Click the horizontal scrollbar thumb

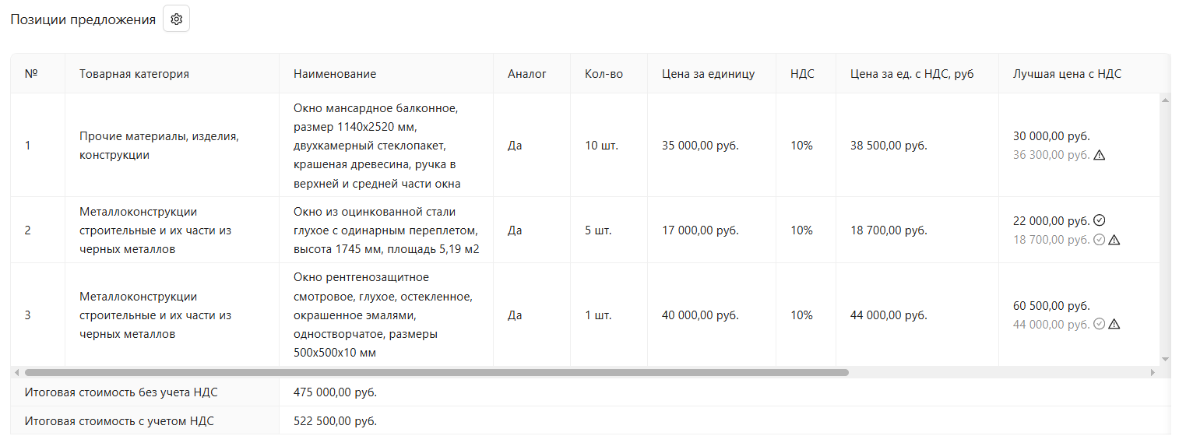pos(436,373)
